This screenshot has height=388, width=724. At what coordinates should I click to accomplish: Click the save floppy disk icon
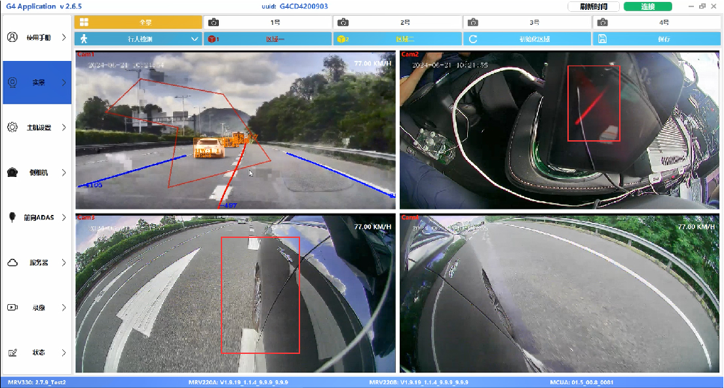click(x=603, y=39)
